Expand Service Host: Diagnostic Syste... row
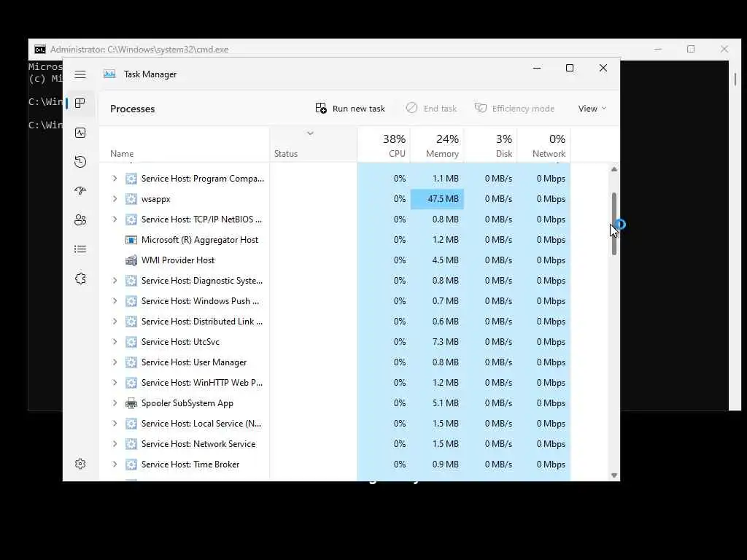The height and width of the screenshot is (560, 747). coord(115,281)
